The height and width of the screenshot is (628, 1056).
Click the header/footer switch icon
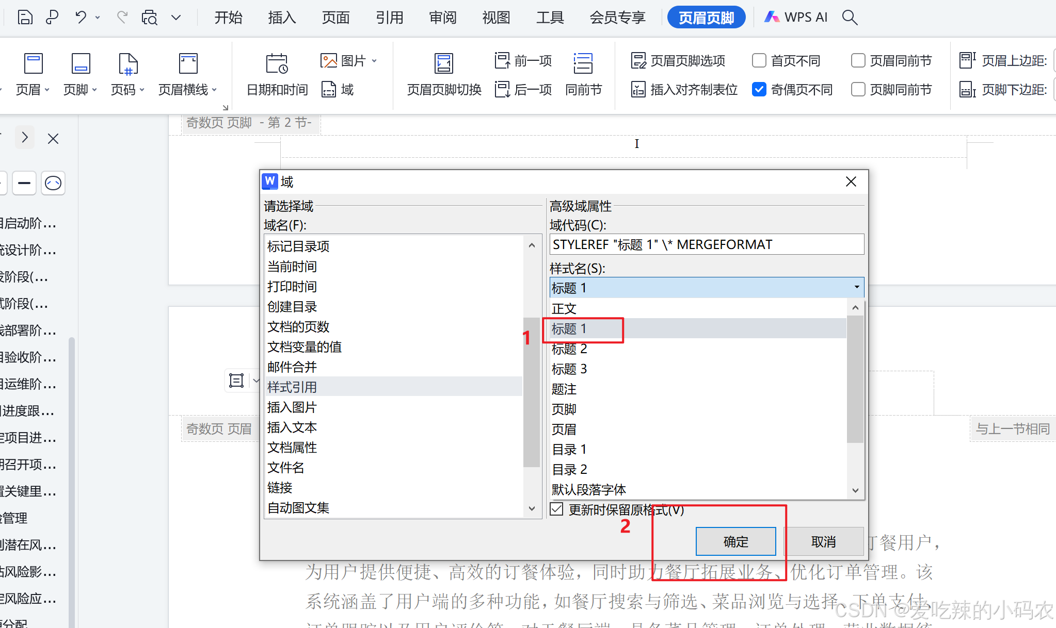444,64
